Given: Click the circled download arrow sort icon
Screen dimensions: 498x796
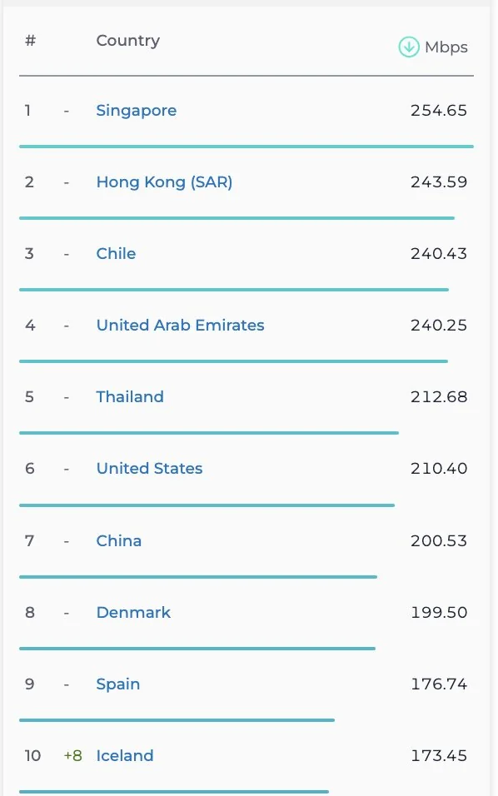Looking at the screenshot, I should [408, 47].
